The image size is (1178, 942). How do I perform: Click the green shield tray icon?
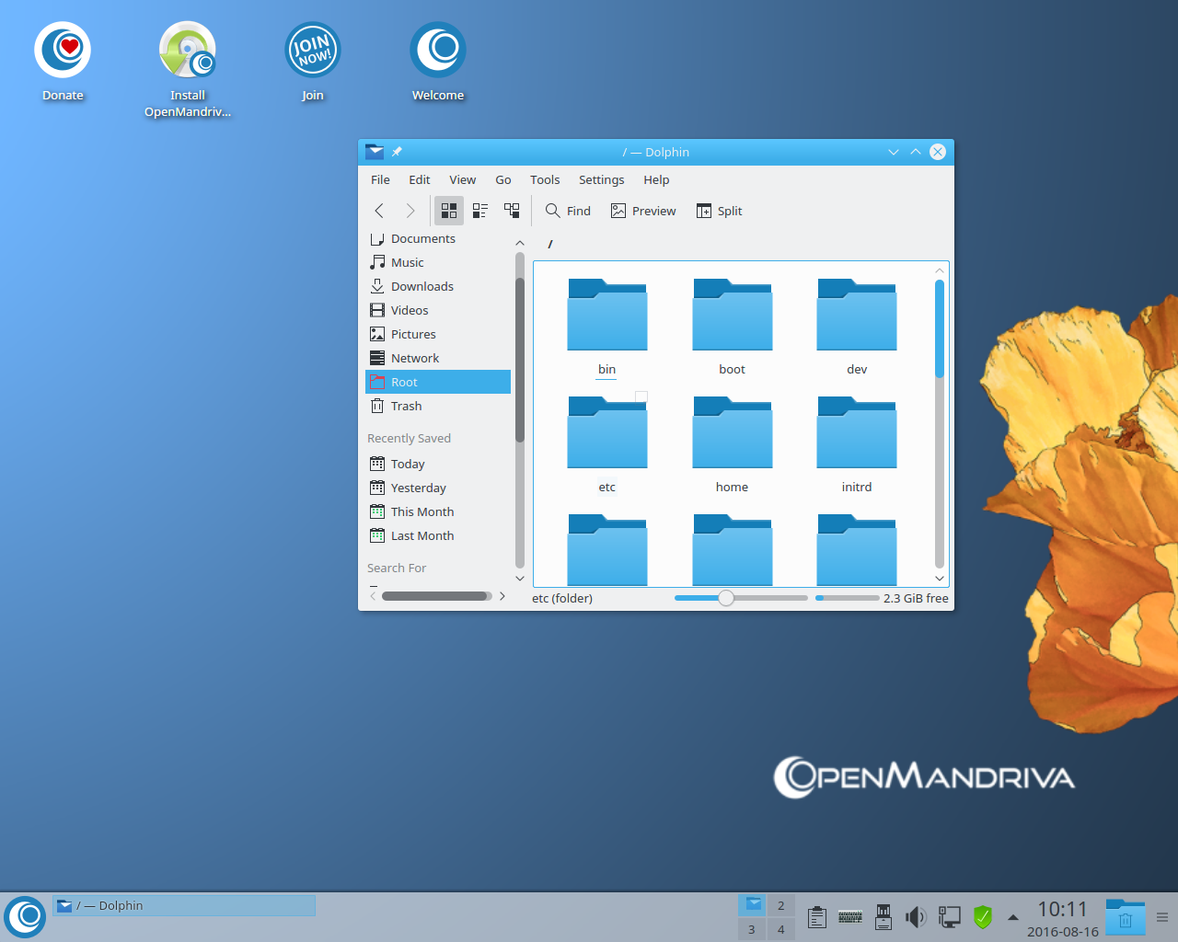click(983, 917)
